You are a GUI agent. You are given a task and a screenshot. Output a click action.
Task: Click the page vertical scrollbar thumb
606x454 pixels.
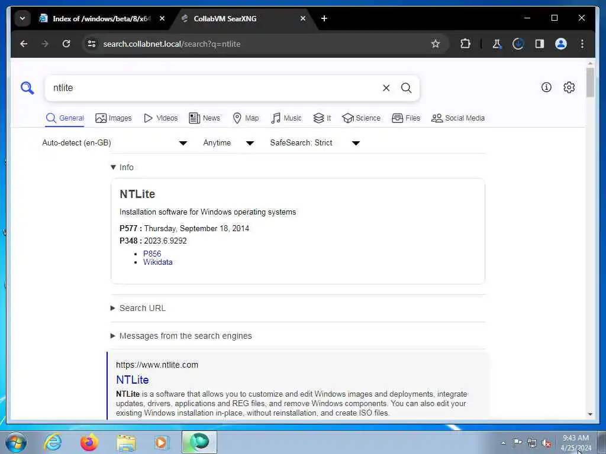pos(590,83)
